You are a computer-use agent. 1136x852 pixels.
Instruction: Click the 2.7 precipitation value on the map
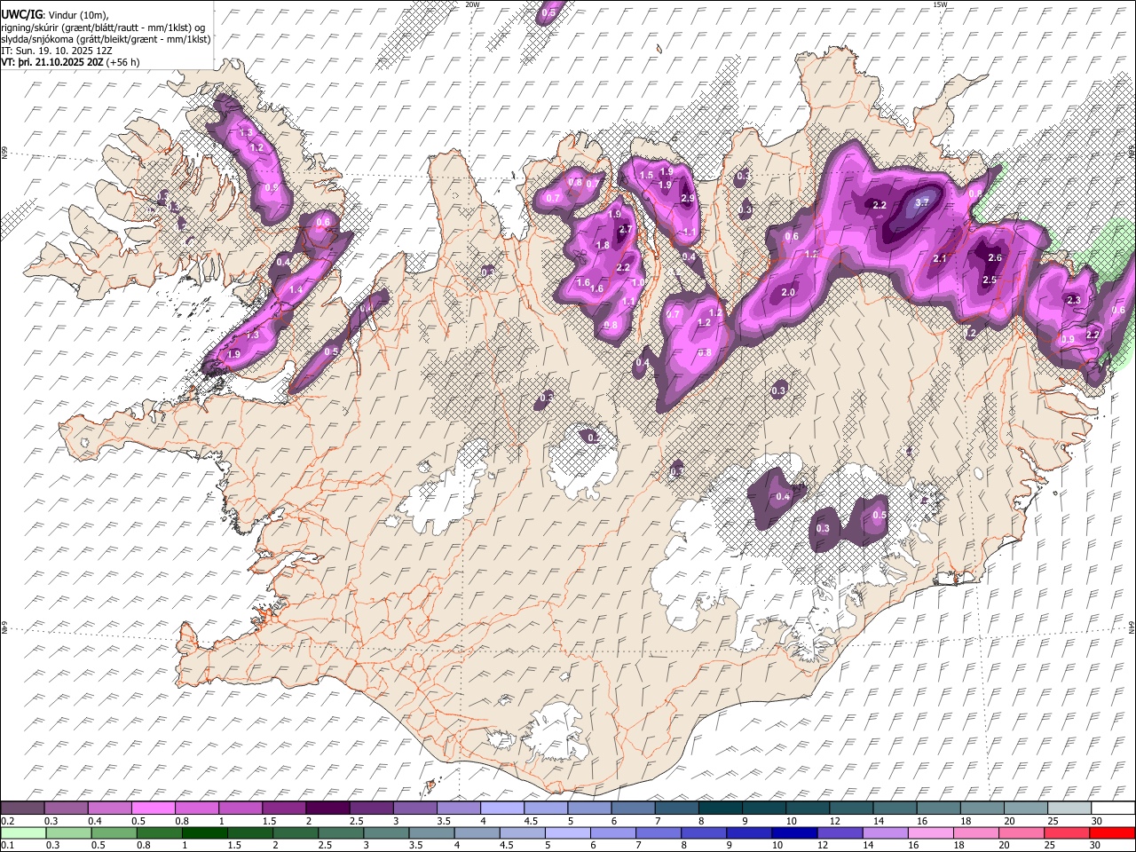pyautogui.click(x=625, y=230)
